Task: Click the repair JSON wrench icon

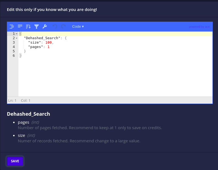Action: [x=45, y=26]
